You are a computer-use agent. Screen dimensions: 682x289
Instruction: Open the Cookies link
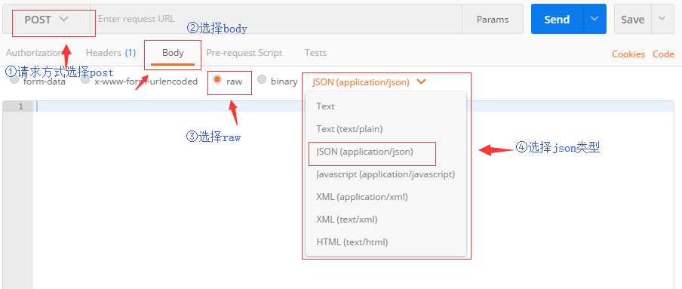628,54
